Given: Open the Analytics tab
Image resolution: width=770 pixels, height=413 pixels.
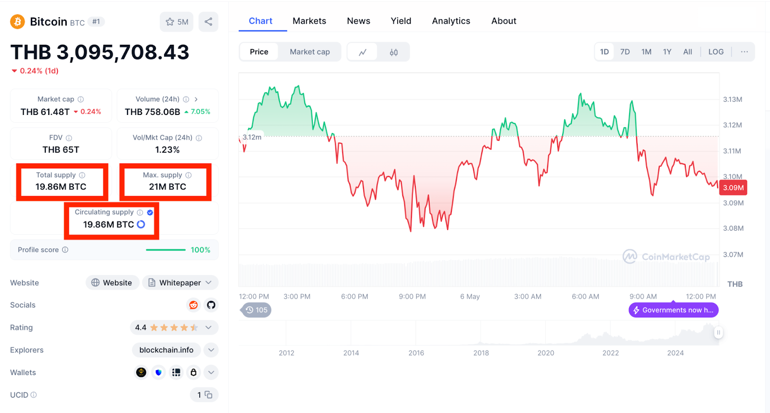Looking at the screenshot, I should coord(451,21).
